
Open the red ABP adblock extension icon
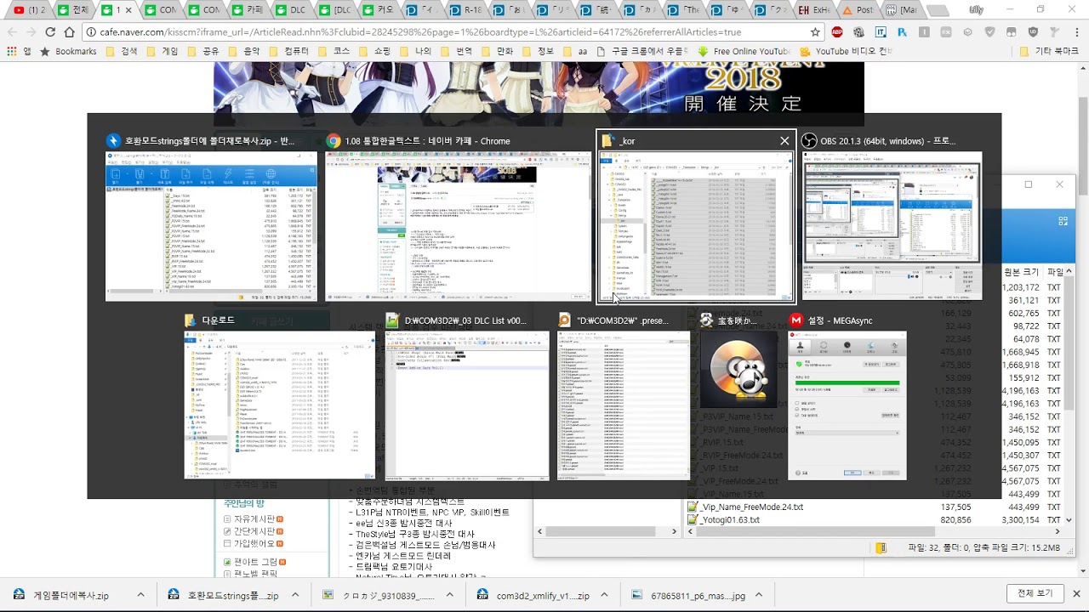(837, 31)
